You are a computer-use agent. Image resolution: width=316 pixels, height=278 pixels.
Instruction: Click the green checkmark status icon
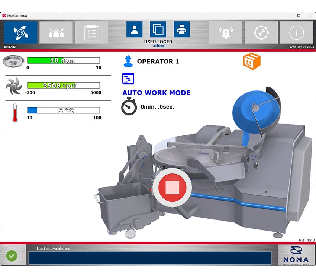(12, 256)
